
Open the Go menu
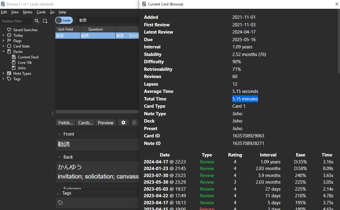(52, 12)
